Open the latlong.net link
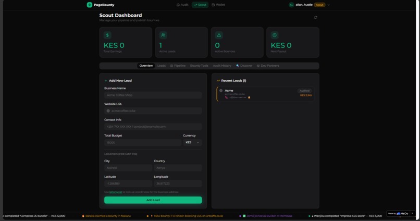The image size is (420, 221). pos(116,192)
